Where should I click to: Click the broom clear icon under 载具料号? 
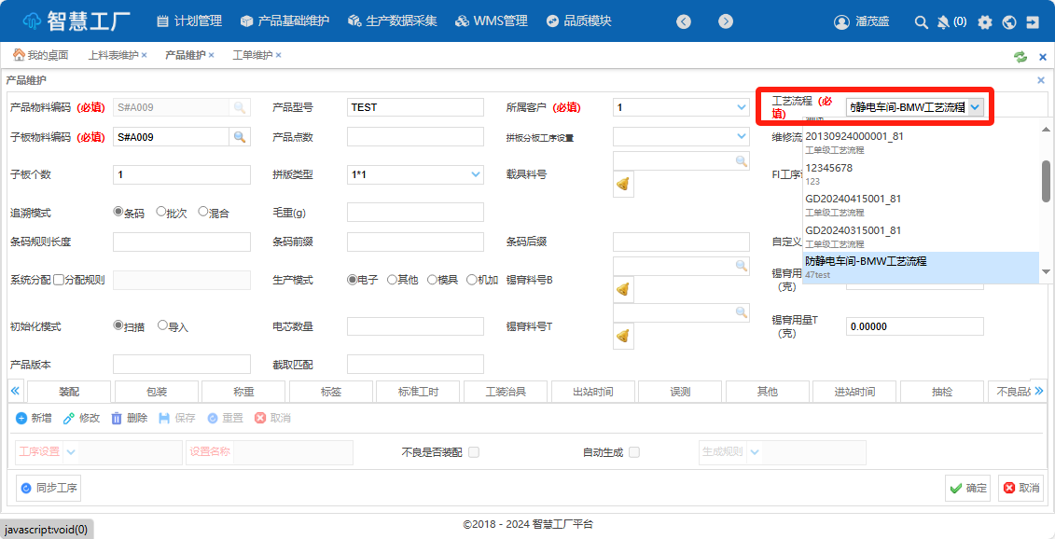pos(623,185)
